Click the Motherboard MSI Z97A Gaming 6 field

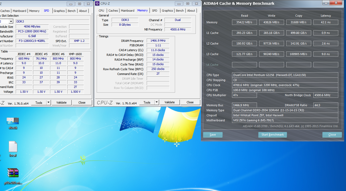click(285, 120)
